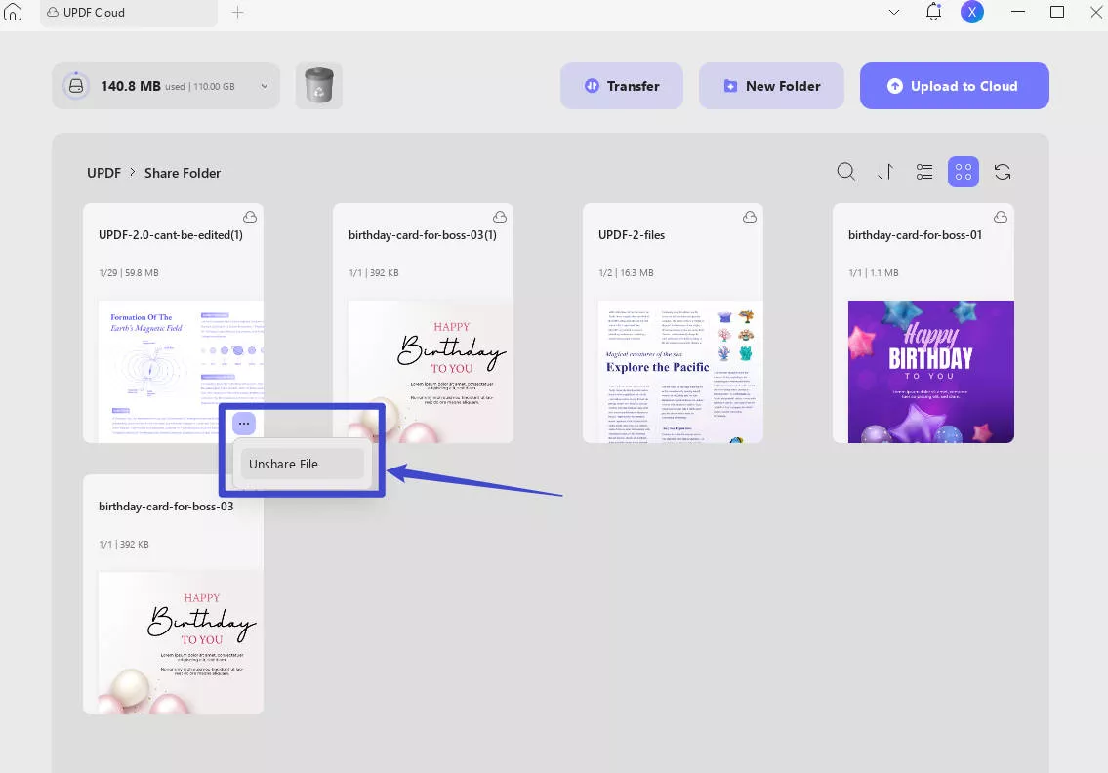Open sort order options
Screen dimensions: 1108x773
(x=885, y=172)
